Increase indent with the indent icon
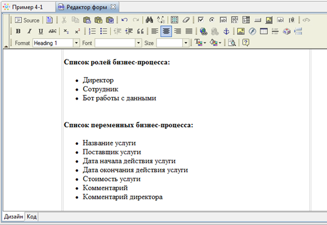 coord(129,31)
